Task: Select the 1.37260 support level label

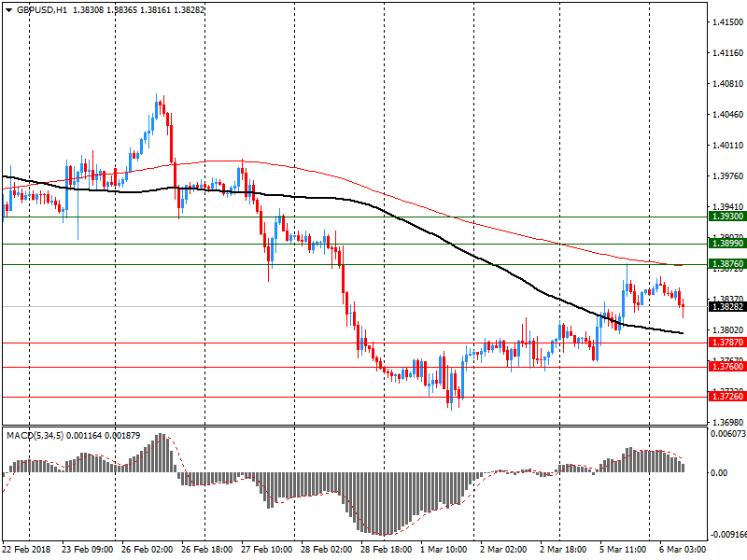Action: [727, 397]
